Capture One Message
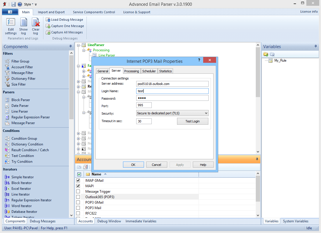 [x=65, y=26]
